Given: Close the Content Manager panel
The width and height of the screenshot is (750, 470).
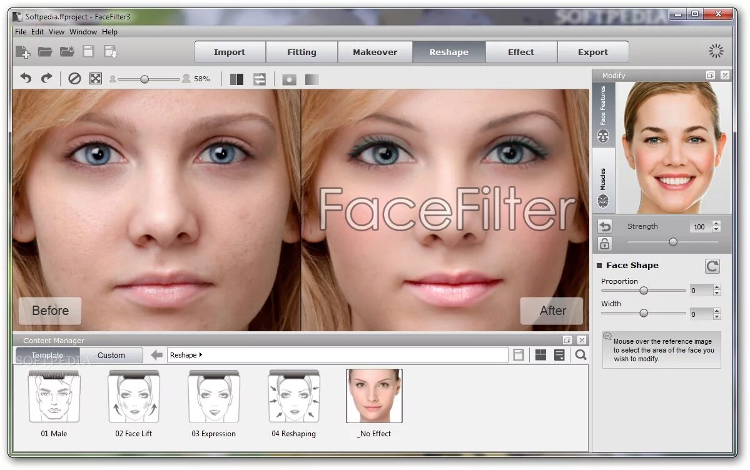Looking at the screenshot, I should click(582, 340).
